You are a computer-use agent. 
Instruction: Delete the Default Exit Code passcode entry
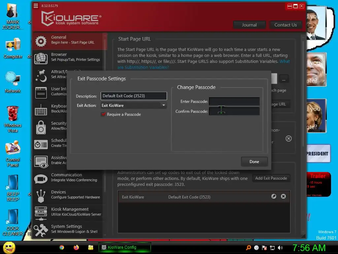[283, 196]
